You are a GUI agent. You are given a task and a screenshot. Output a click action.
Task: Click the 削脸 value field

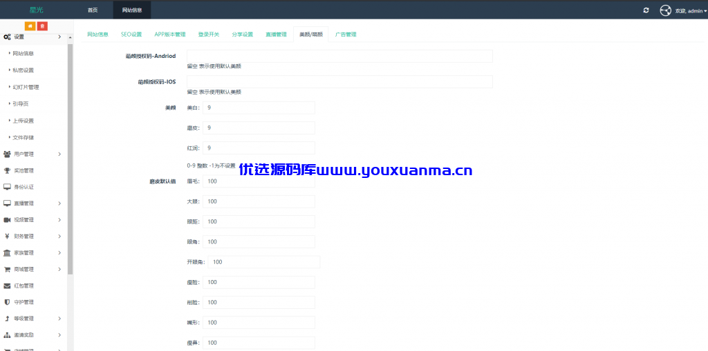pyautogui.click(x=259, y=302)
